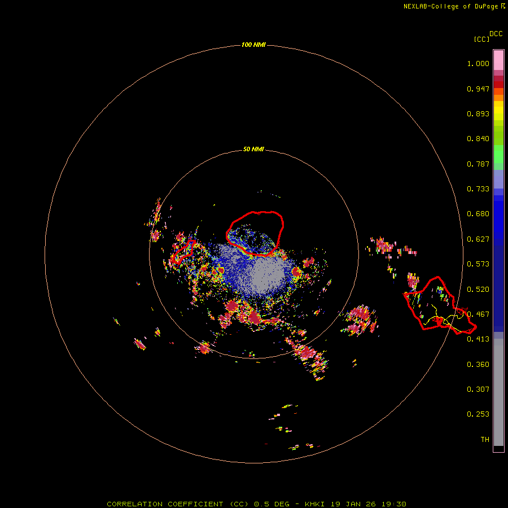Click the [CC] units label
This screenshot has height=508, width=508.
(x=481, y=39)
